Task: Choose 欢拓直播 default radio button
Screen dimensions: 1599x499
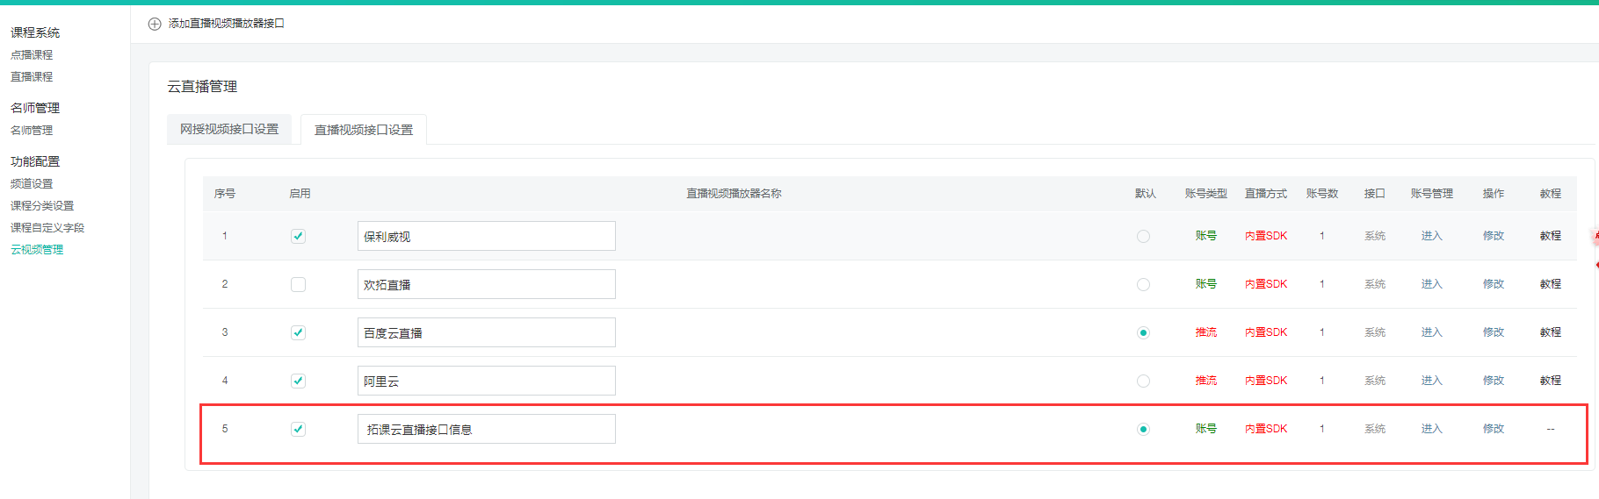Action: tap(1143, 284)
